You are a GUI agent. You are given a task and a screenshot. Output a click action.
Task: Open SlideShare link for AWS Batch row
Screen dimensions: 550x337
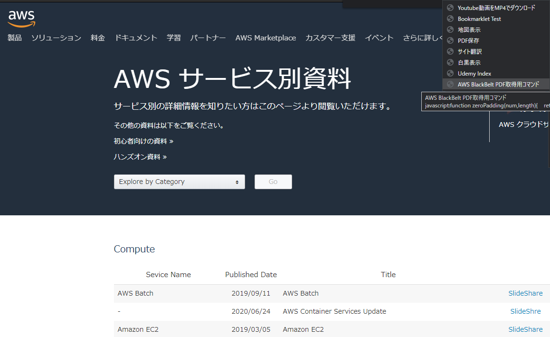click(525, 293)
